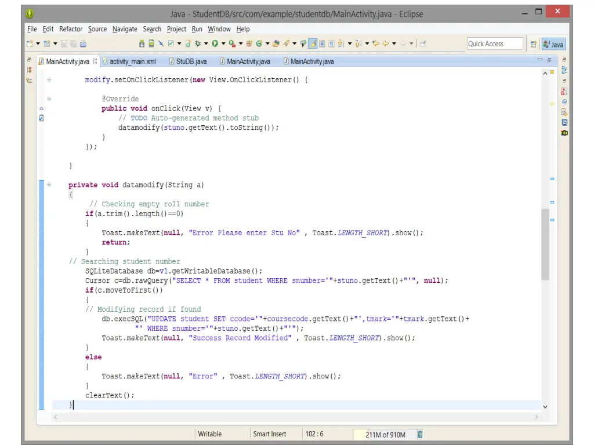This screenshot has width=594, height=445.
Task: Click the green Run button icon
Action: [x=215, y=44]
